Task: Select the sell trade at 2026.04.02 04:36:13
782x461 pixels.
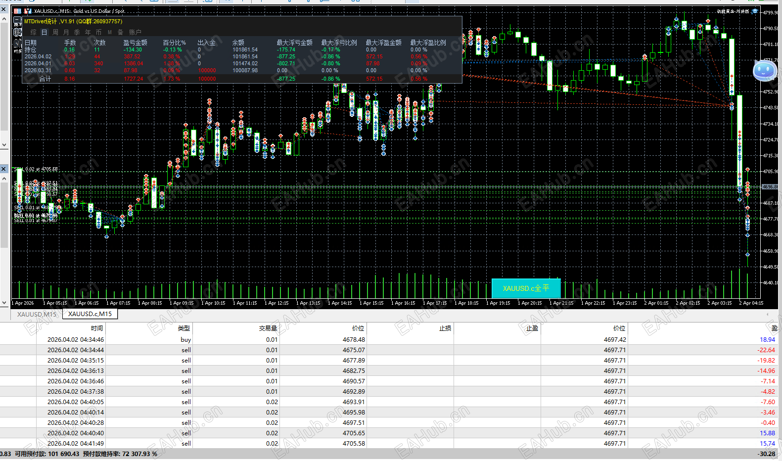Action: click(x=388, y=371)
